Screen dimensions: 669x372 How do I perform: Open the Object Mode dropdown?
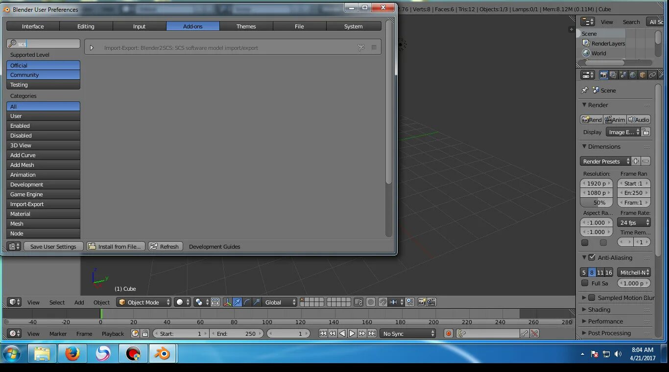tap(144, 302)
